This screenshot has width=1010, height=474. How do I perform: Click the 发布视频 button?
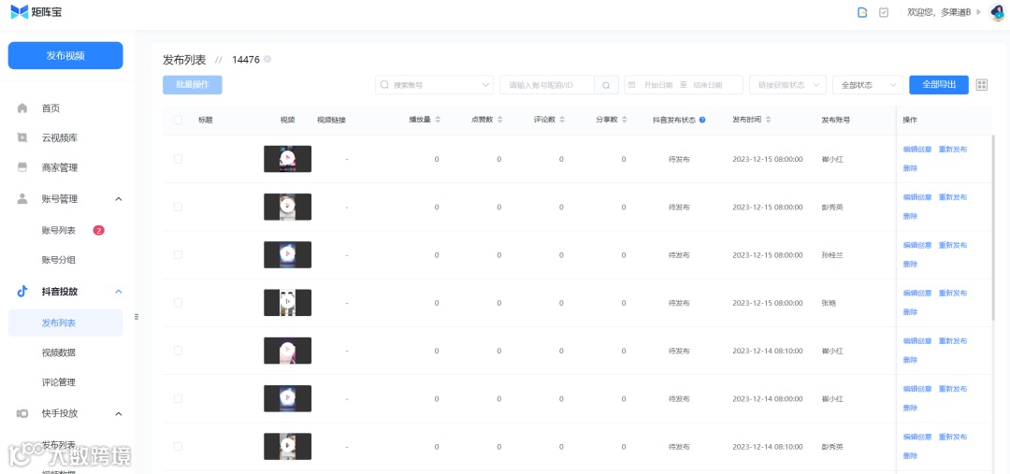(x=65, y=55)
